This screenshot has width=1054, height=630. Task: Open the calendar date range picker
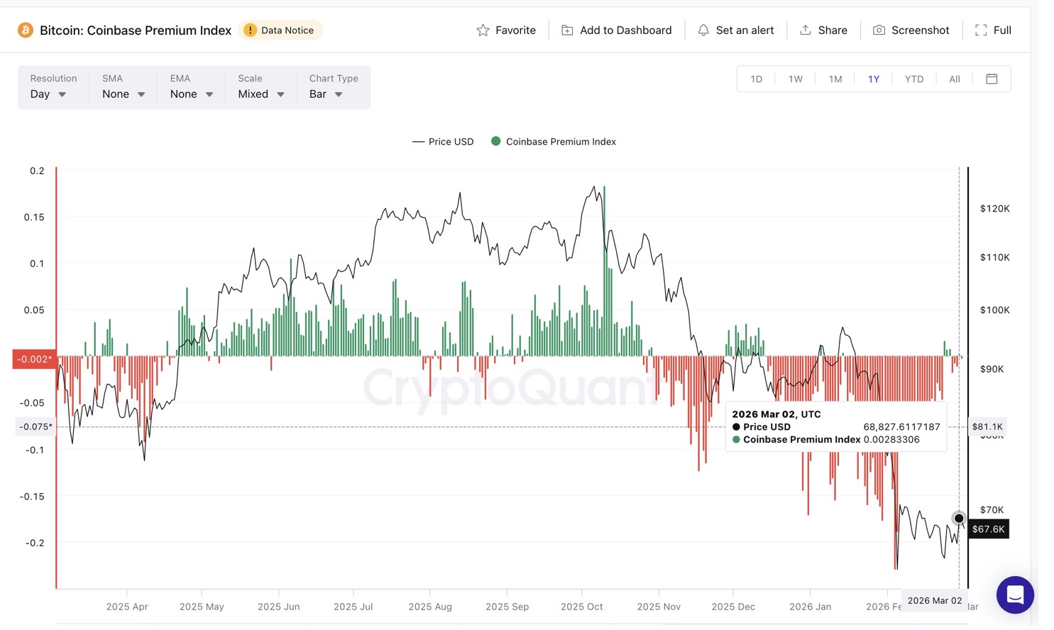tap(992, 79)
